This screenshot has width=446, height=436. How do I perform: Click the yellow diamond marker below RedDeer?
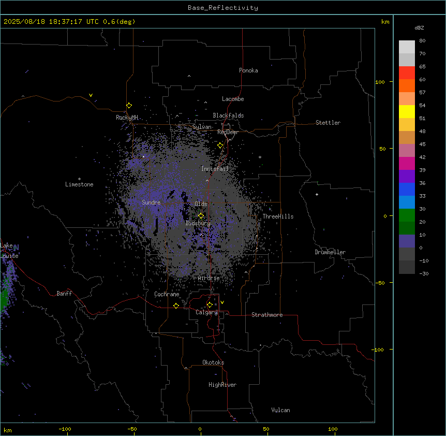[x=220, y=146]
